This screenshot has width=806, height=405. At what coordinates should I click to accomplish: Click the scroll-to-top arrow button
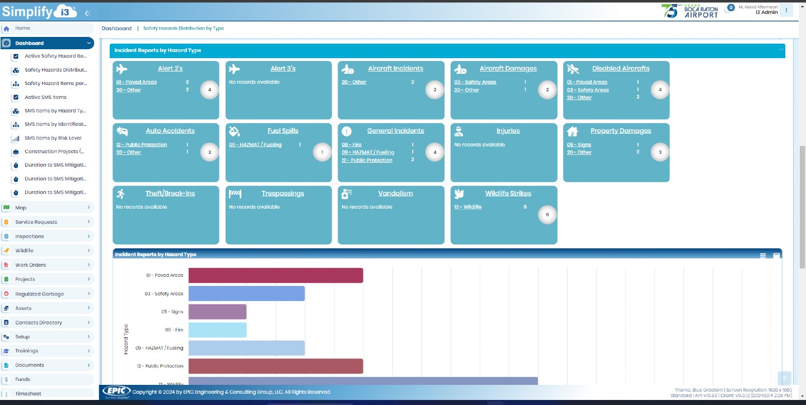tap(785, 378)
